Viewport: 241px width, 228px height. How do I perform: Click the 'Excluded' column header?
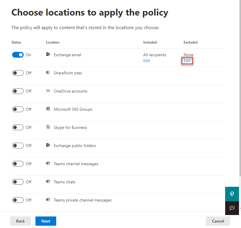click(191, 42)
